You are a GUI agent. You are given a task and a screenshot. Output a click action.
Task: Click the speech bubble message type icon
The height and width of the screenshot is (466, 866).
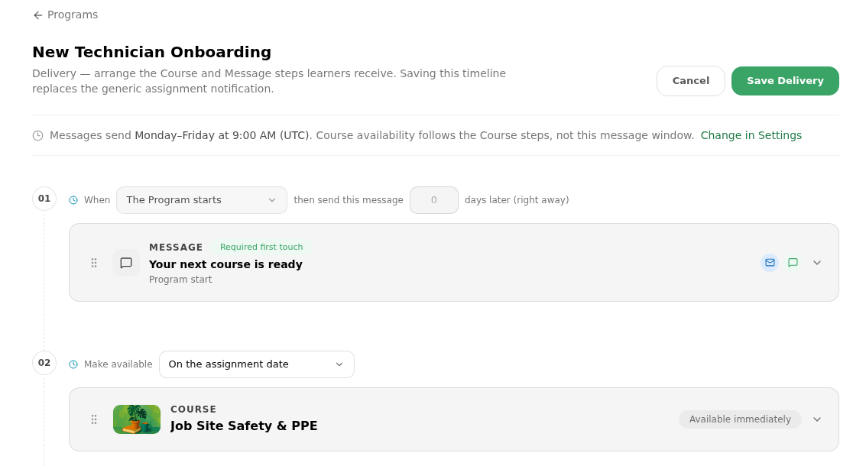click(x=126, y=263)
